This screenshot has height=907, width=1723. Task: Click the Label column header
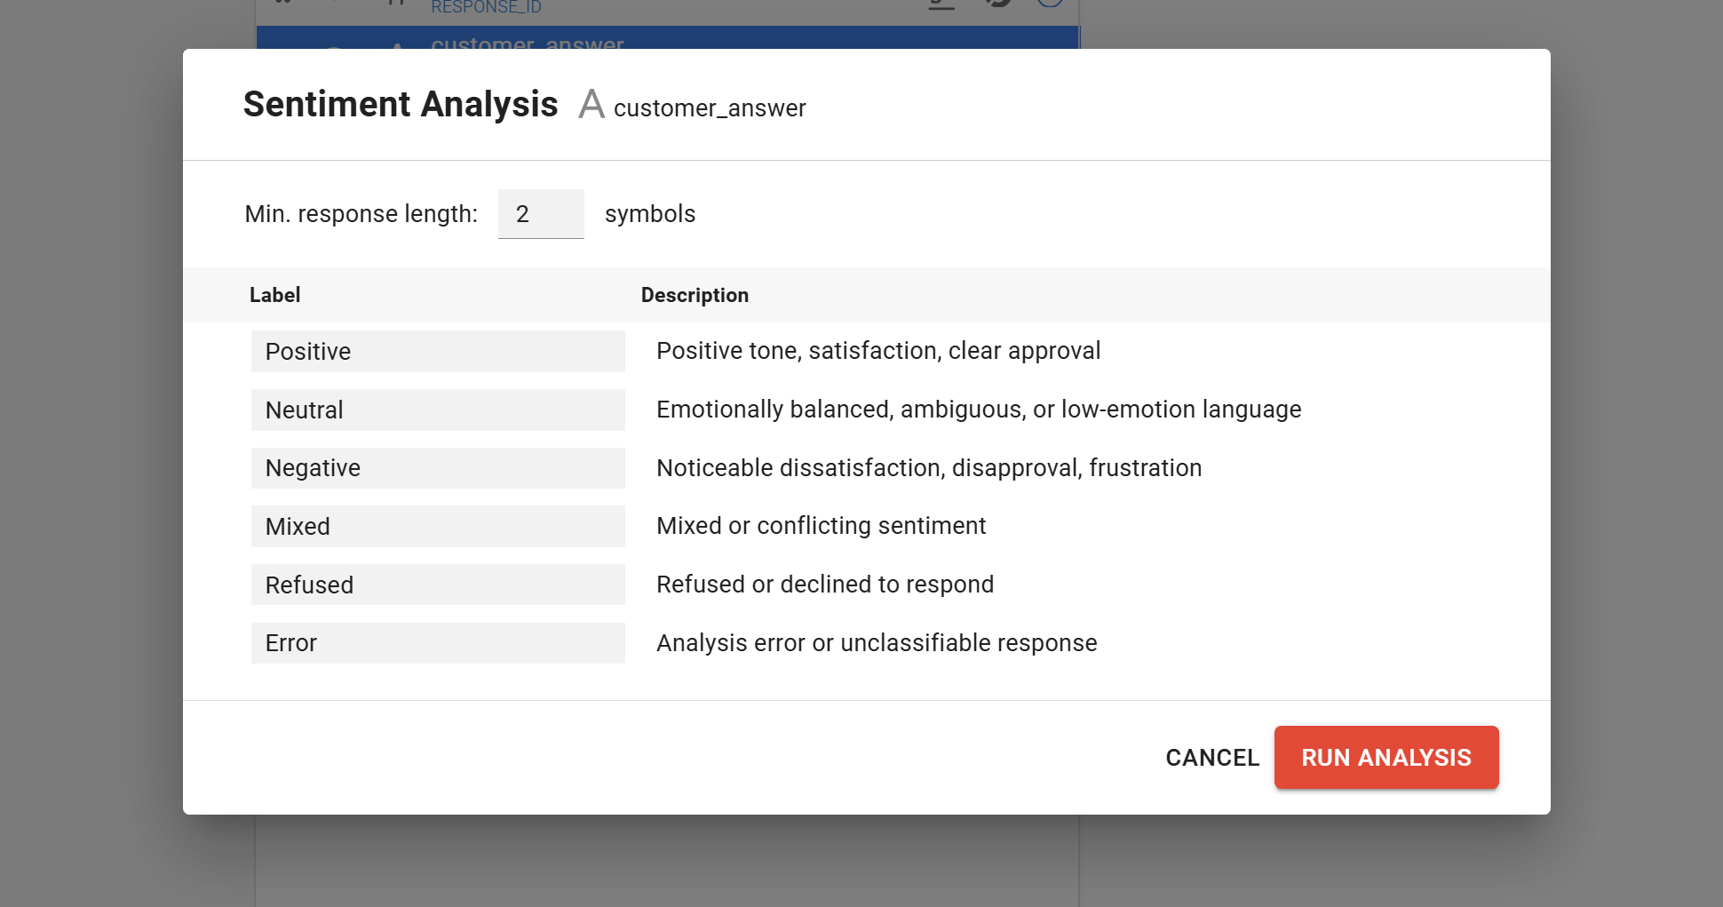point(274,295)
